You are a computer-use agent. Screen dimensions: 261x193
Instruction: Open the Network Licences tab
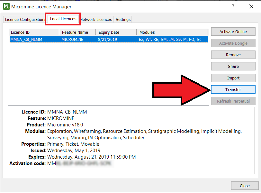(x=96, y=19)
